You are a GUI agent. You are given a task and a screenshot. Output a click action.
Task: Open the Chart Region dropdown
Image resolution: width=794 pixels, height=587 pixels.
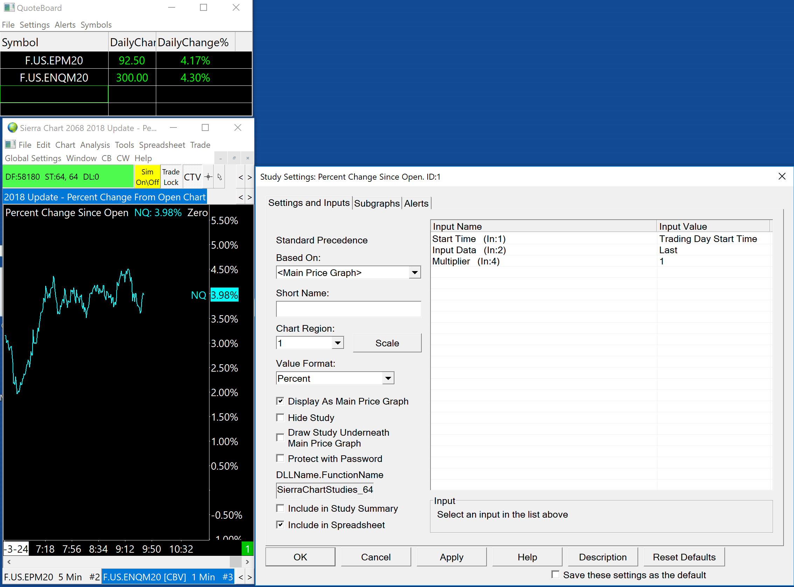coord(338,343)
